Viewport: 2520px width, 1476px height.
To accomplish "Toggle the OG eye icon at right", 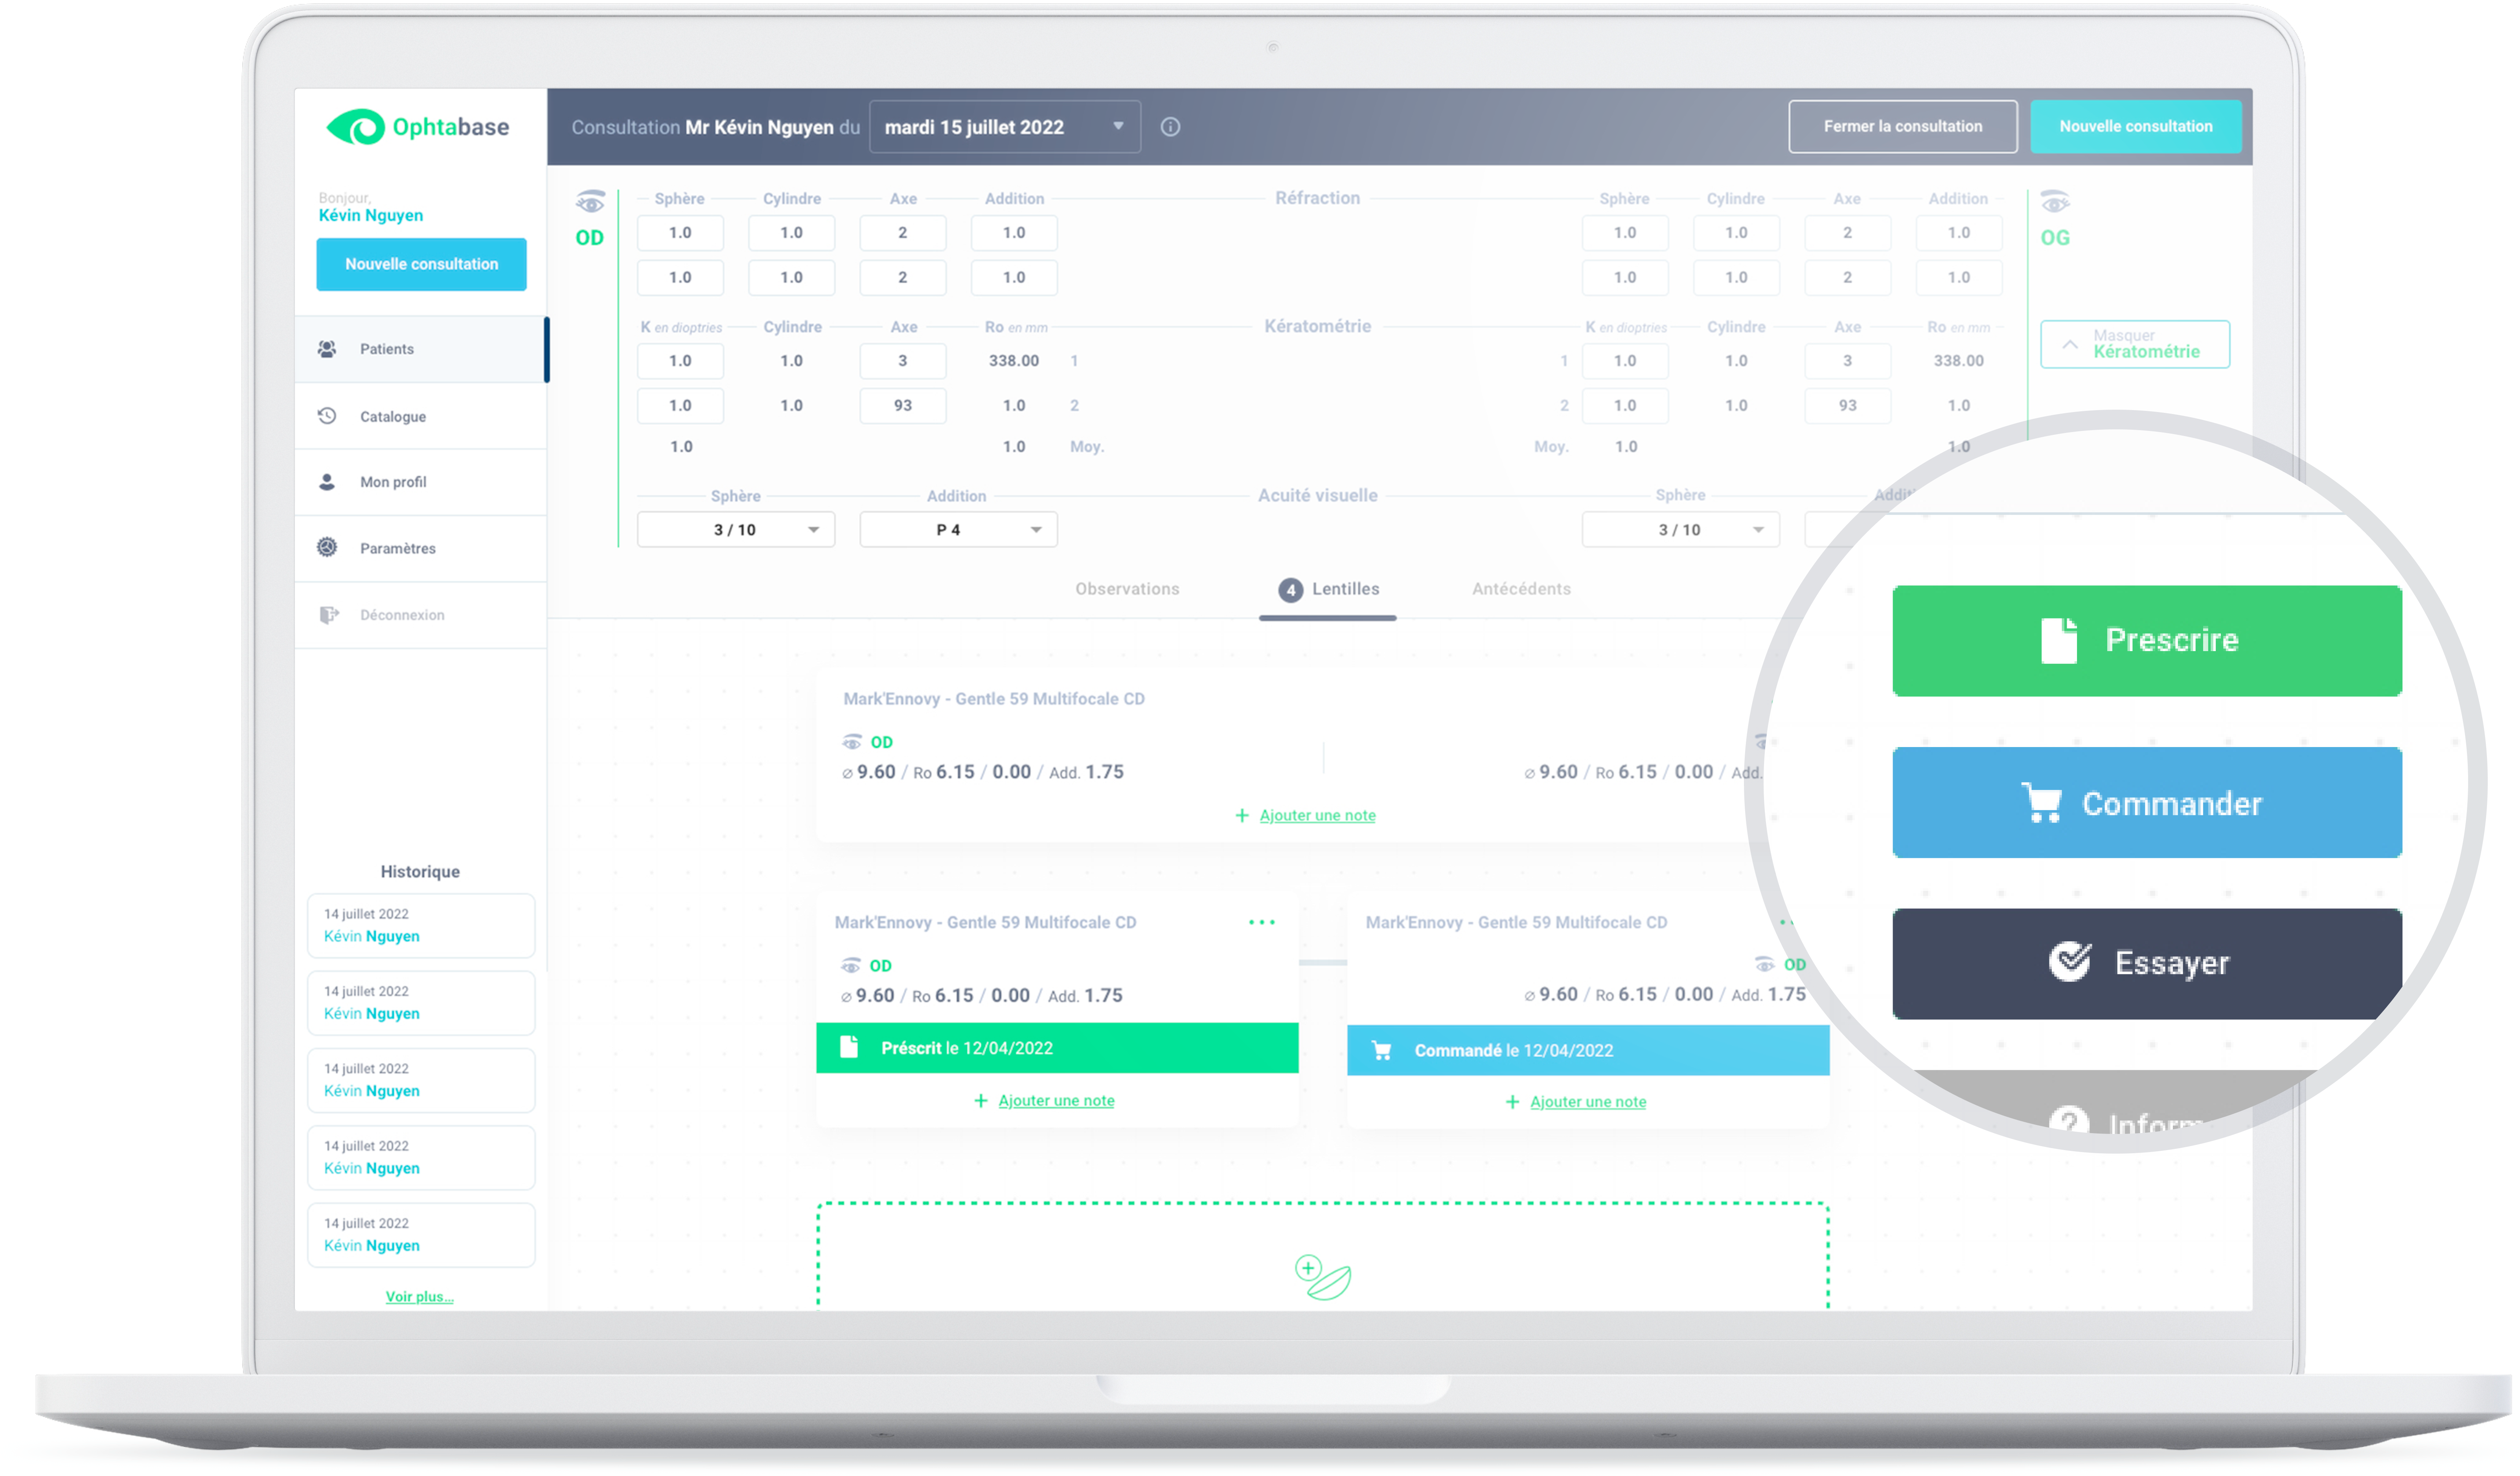I will 2055,203.
